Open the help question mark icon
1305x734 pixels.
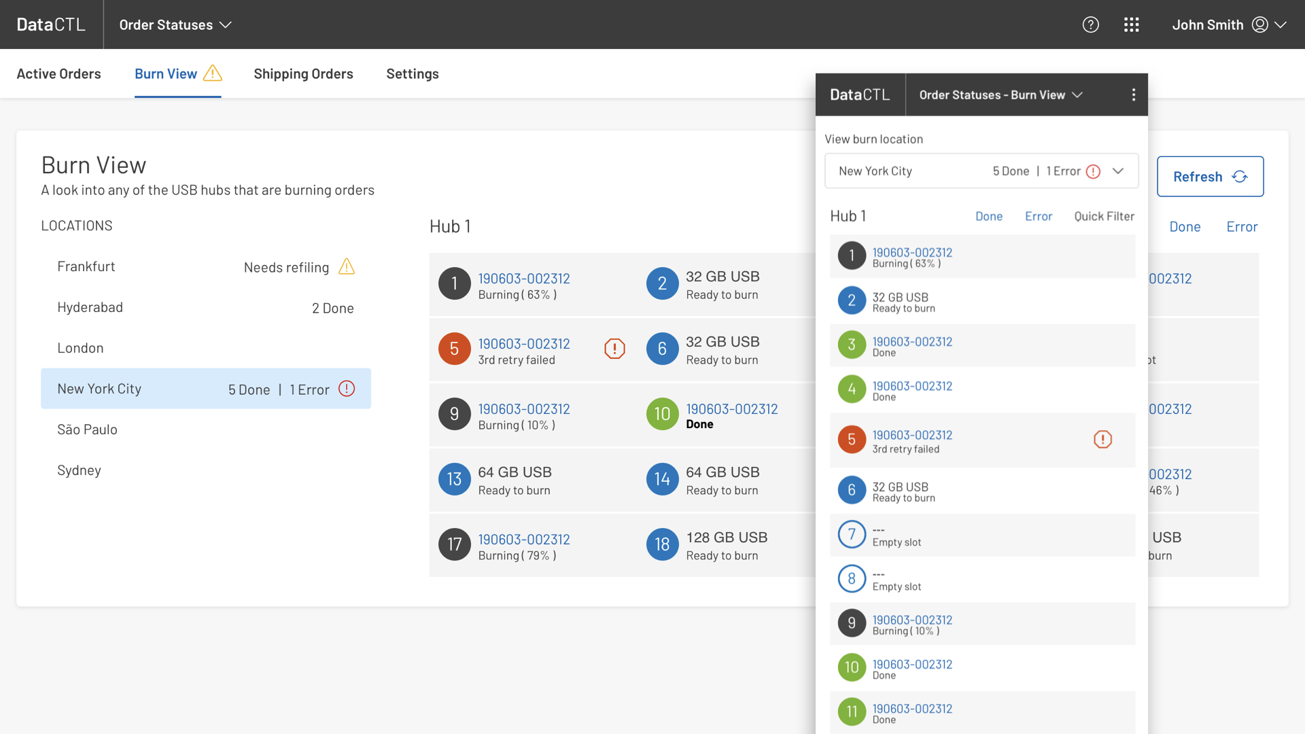pos(1090,24)
